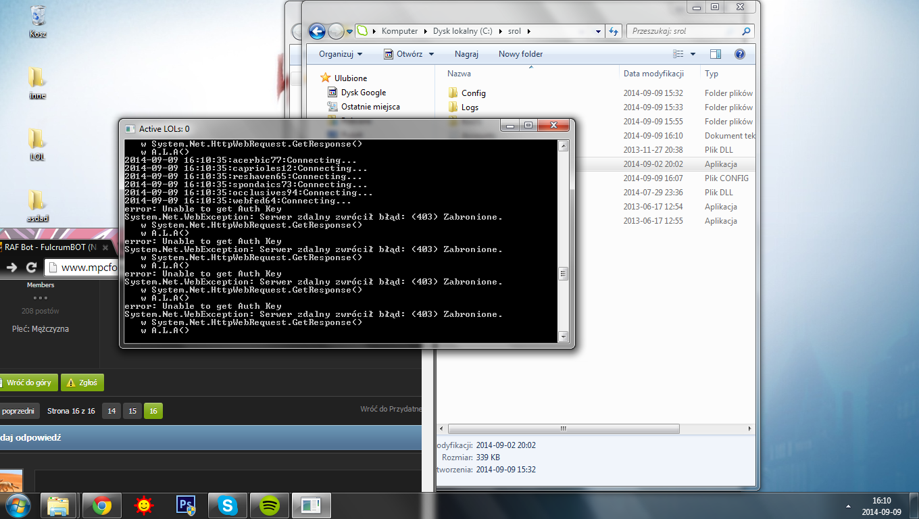Sort by Data modyfikacji column

click(653, 74)
